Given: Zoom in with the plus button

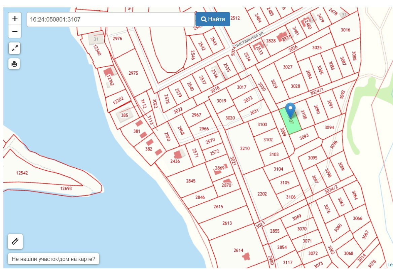Looking at the screenshot, I should [14, 19].
